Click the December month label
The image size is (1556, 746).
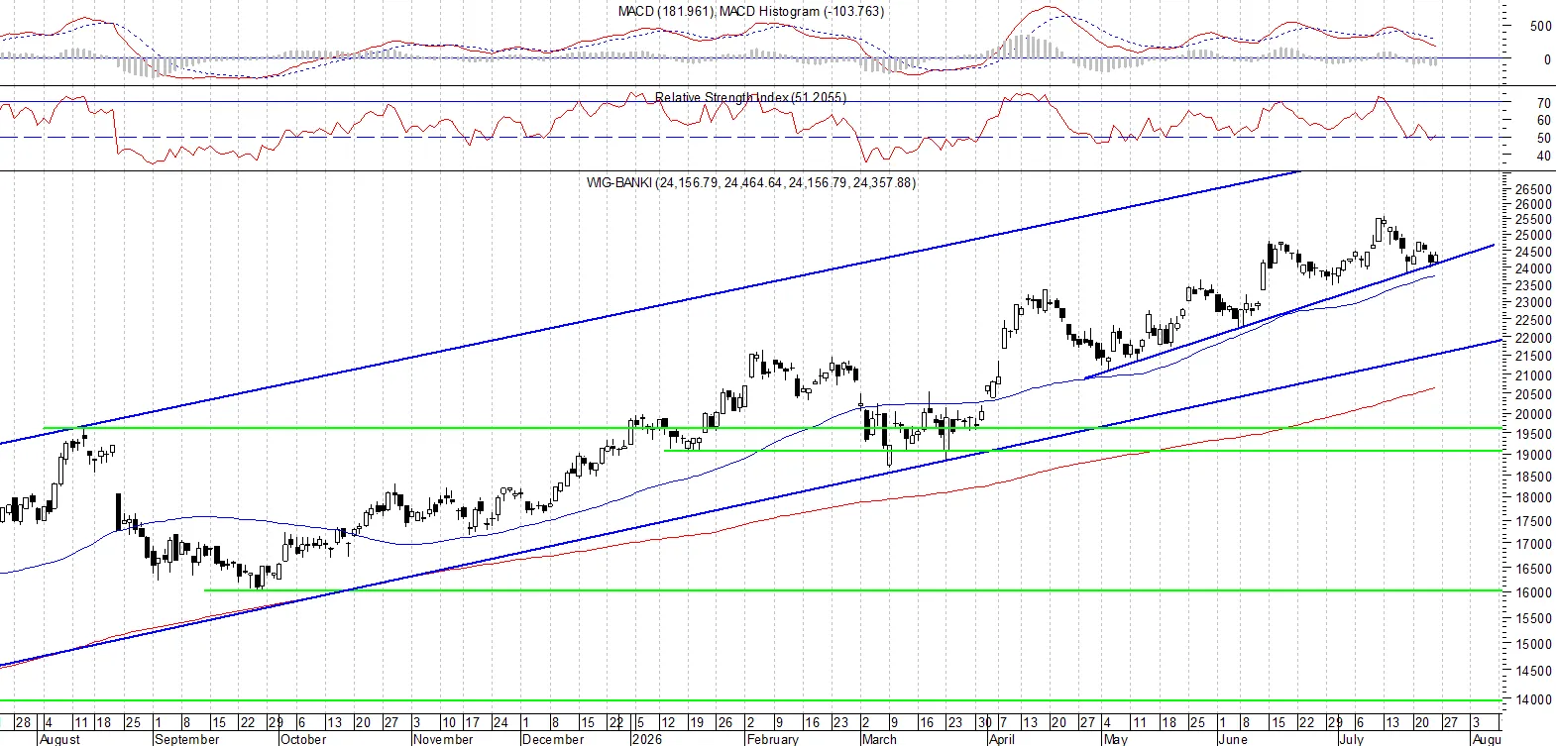pos(553,739)
